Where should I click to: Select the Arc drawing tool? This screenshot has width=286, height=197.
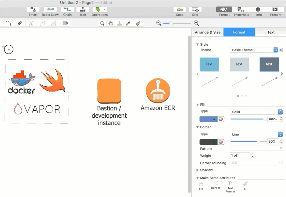click(9, 23)
